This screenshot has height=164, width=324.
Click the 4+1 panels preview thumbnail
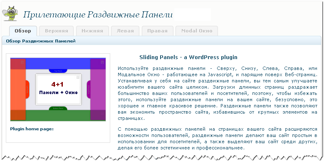[x=58, y=89]
